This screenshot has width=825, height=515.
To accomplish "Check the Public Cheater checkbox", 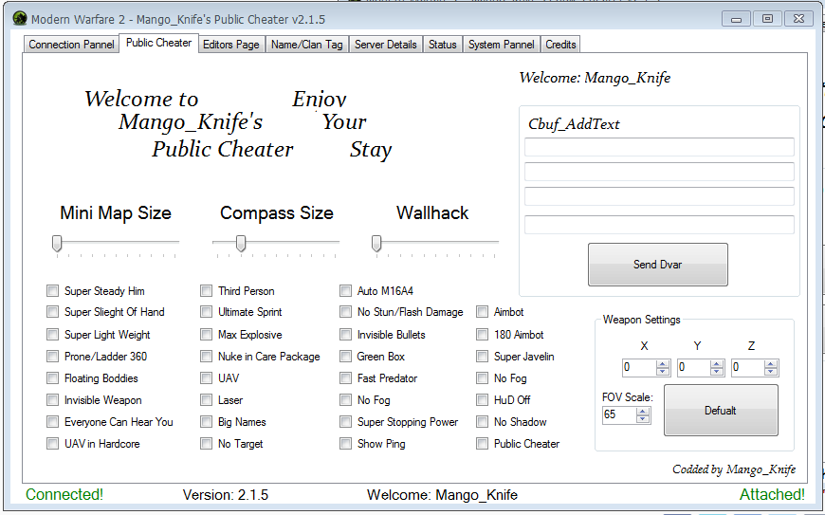I will (482, 444).
